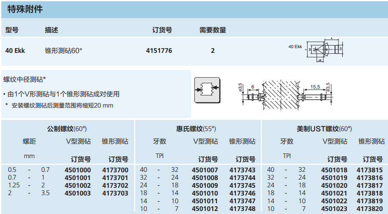This screenshot has width=388, height=214.
Task: Click the thread measurement square icon
Action: 207,90
